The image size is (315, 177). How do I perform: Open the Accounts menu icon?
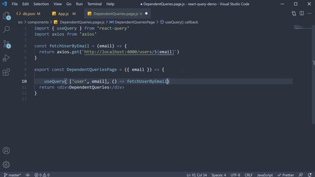(x=6, y=150)
